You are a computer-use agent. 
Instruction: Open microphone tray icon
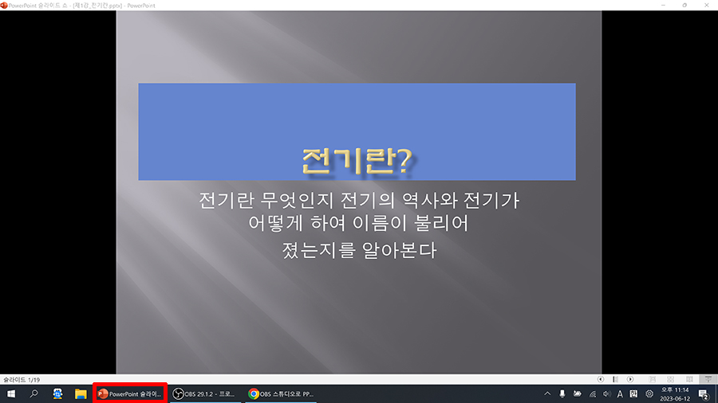tap(562, 393)
